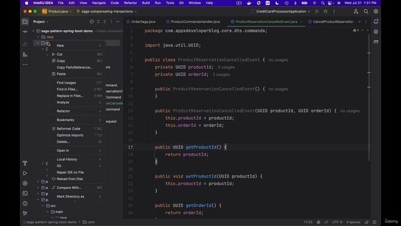
Task: Click 4 spaces indent setting
Action: [353, 222]
